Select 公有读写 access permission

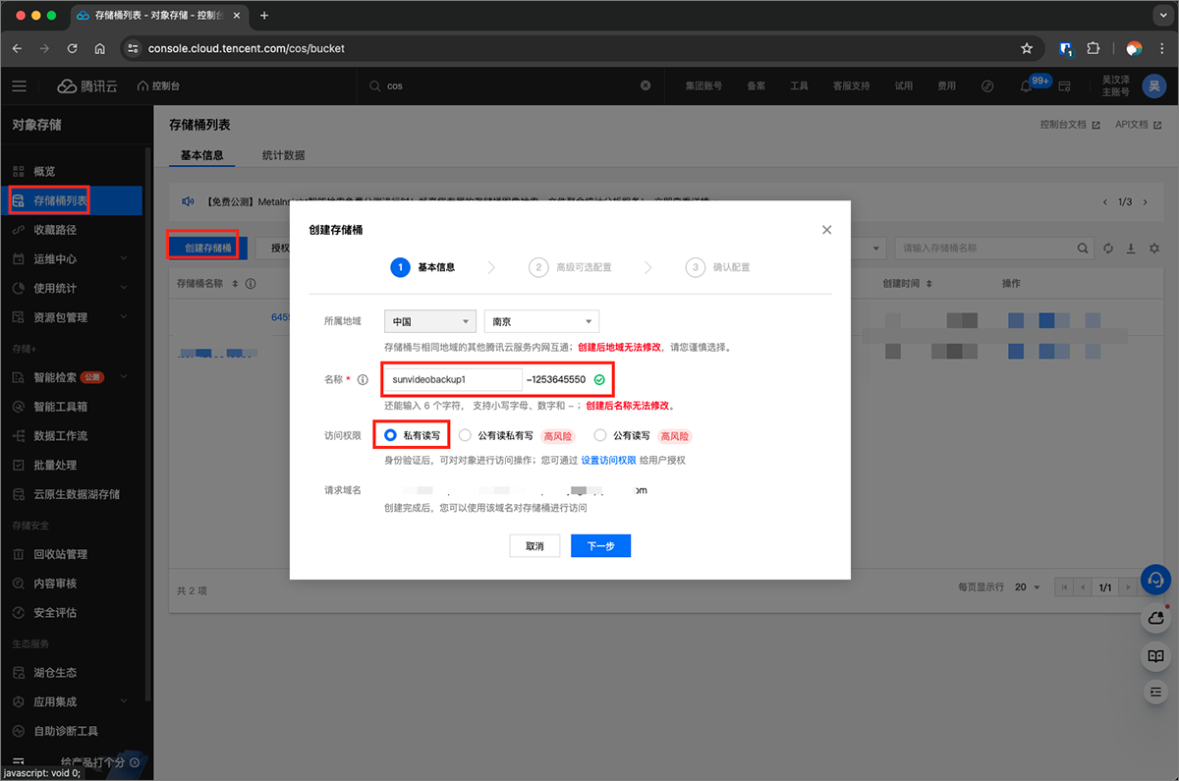[x=600, y=435]
